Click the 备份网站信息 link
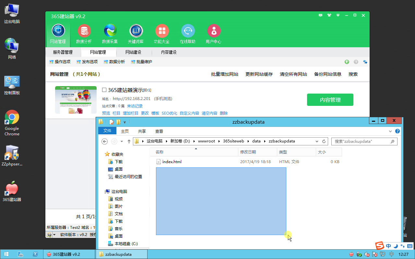The image size is (415, 259). (328, 74)
